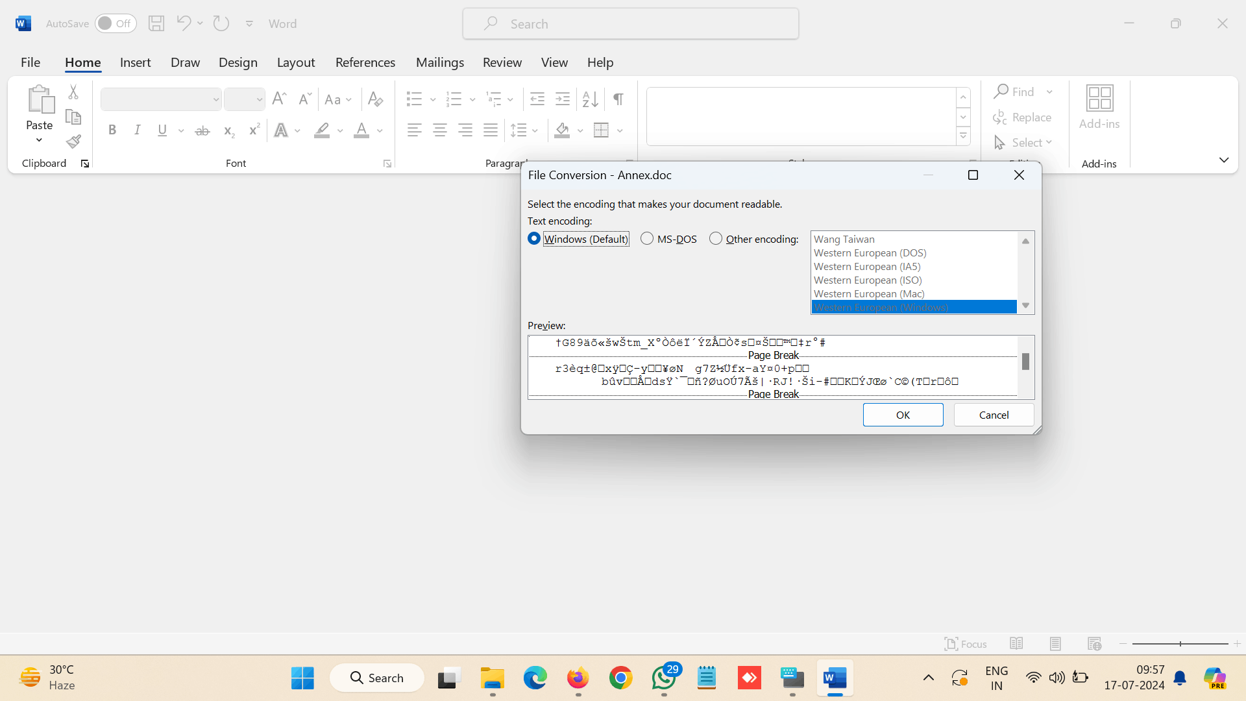Open the font color dropdown arrow
Image resolution: width=1246 pixels, height=701 pixels.
380,130
